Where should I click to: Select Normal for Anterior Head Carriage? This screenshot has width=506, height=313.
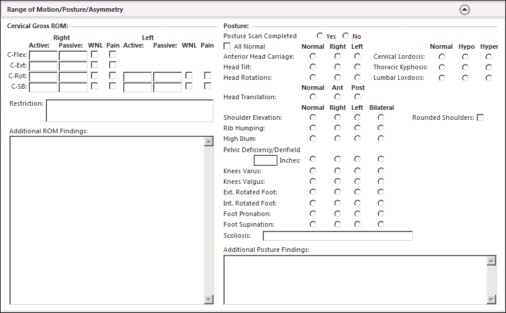[x=313, y=56]
